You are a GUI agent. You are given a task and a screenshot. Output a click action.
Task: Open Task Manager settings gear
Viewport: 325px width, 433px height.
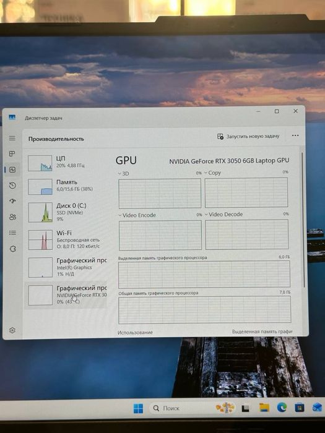12,330
